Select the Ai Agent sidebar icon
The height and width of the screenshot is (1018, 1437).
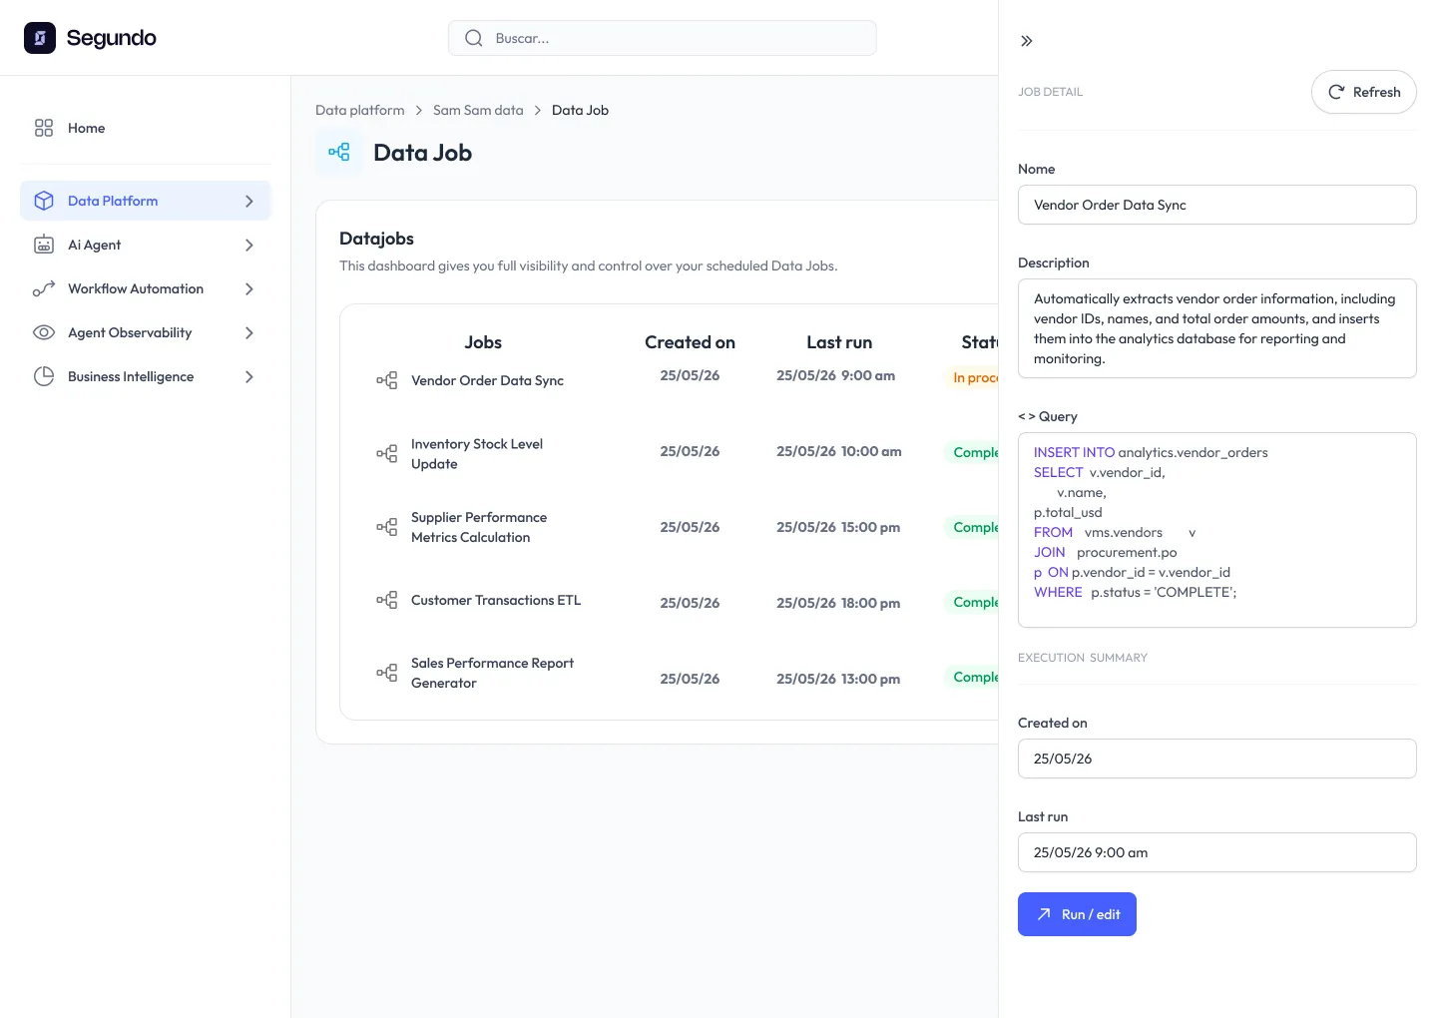[x=43, y=245]
